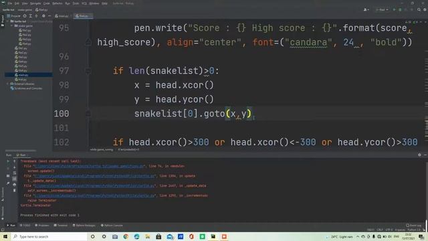Screen dimensions: 428x241
Task: Open the Mail app from the taskbar
Action: point(170,236)
